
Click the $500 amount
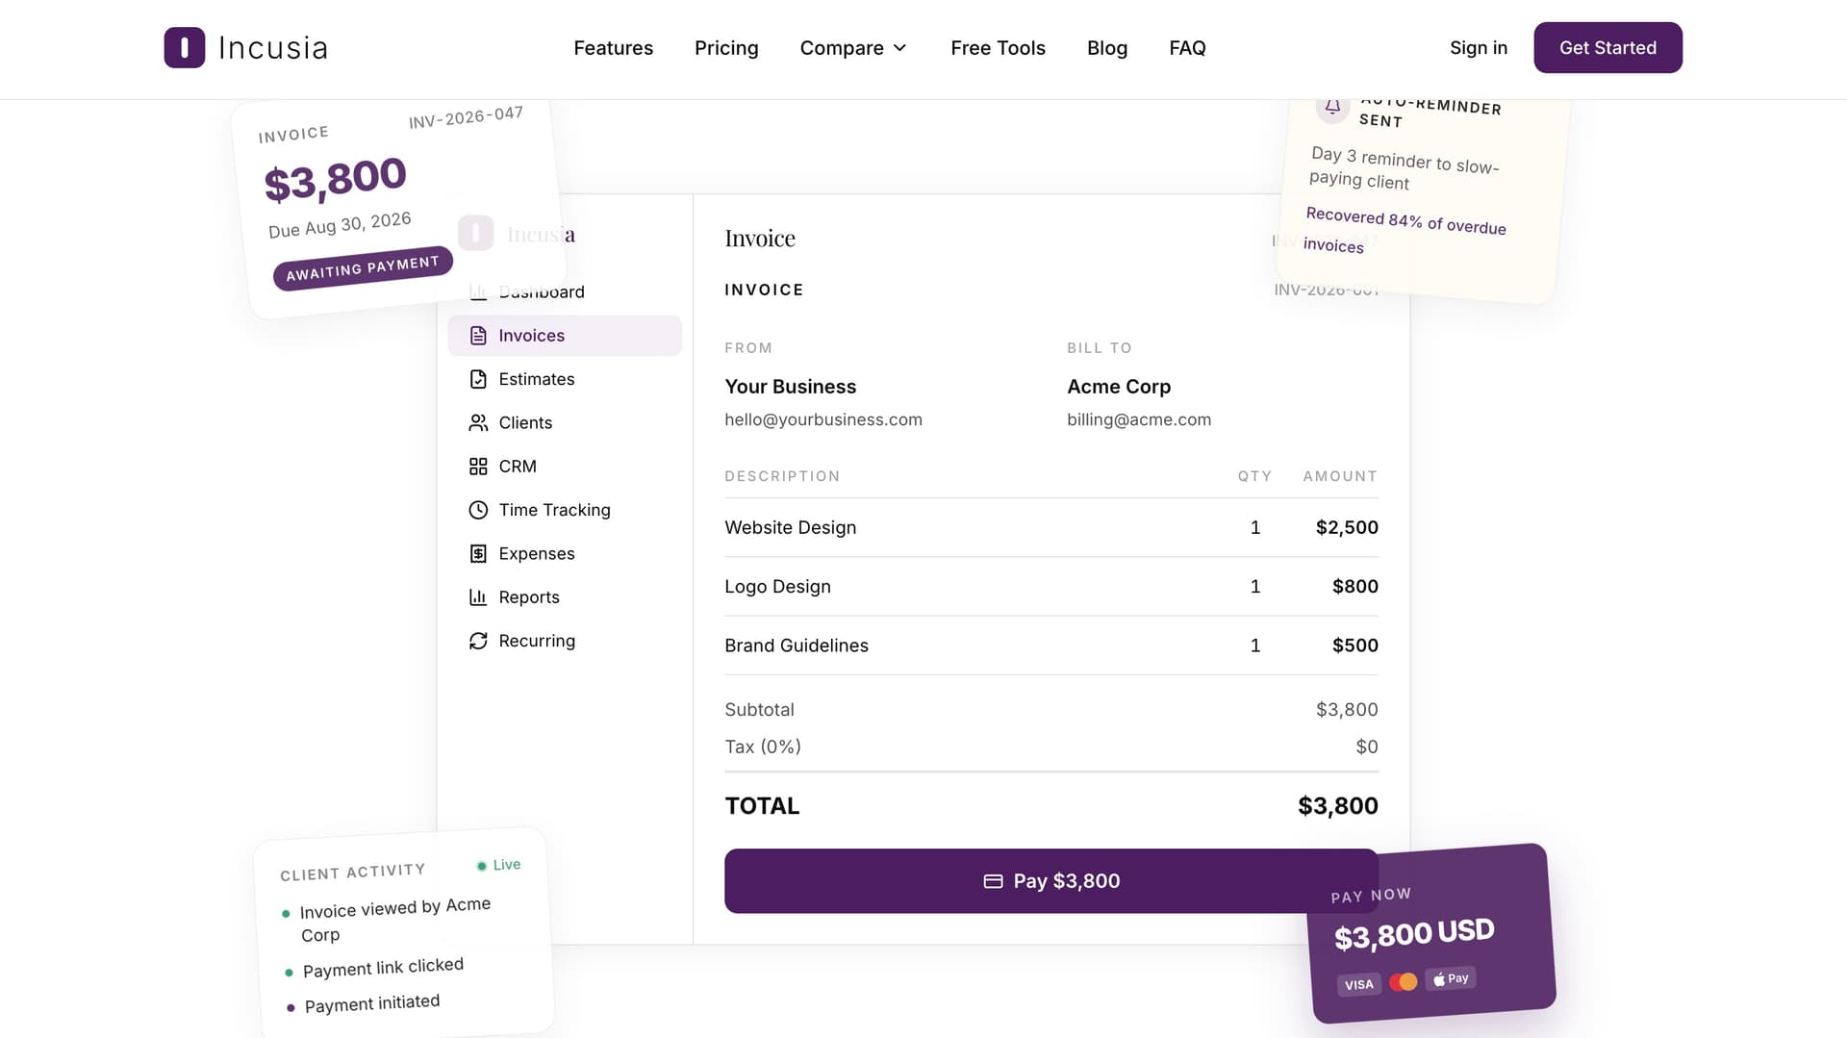click(1354, 646)
